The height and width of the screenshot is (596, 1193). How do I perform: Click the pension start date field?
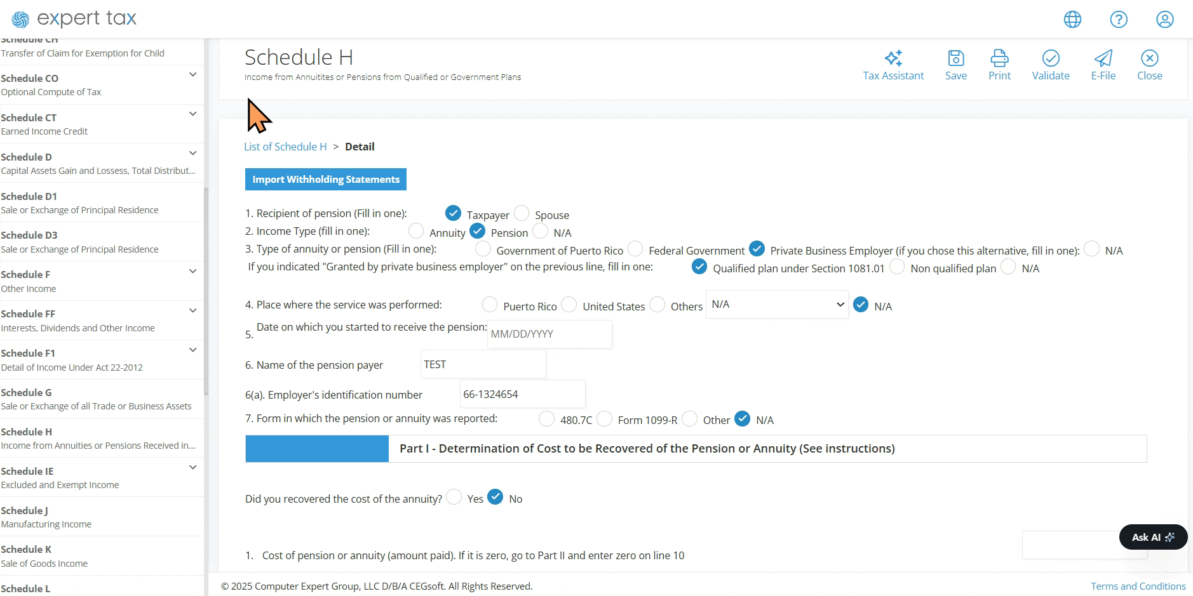[549, 334]
